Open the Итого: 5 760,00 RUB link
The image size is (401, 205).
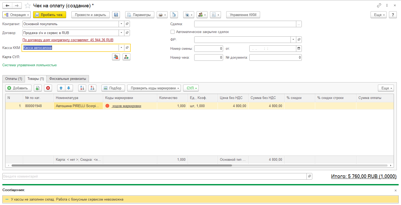point(364,176)
